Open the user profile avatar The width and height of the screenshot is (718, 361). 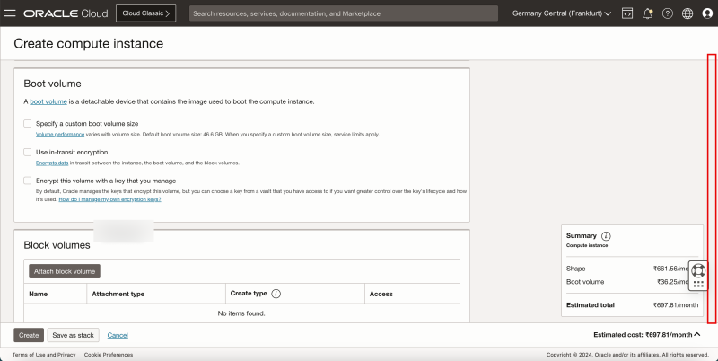707,13
